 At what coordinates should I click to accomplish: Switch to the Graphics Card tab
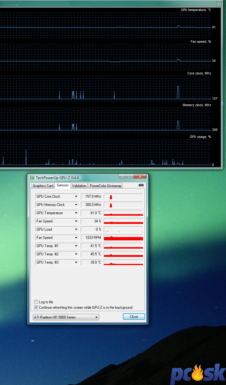(43, 185)
